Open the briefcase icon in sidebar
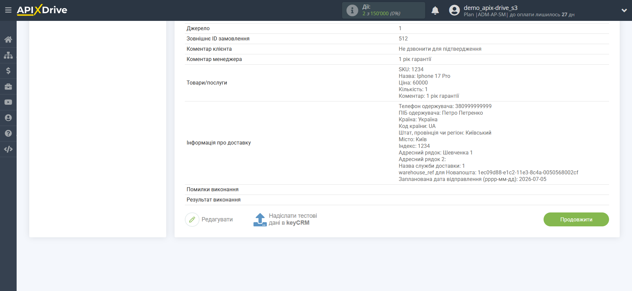This screenshot has height=291, width=632. [8, 87]
